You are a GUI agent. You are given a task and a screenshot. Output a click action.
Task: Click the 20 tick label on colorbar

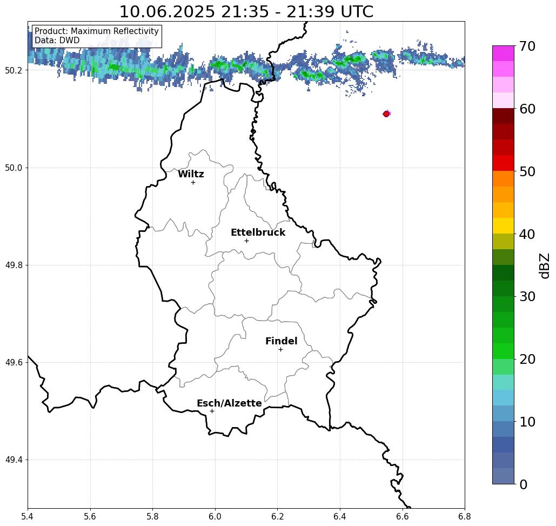(x=527, y=359)
